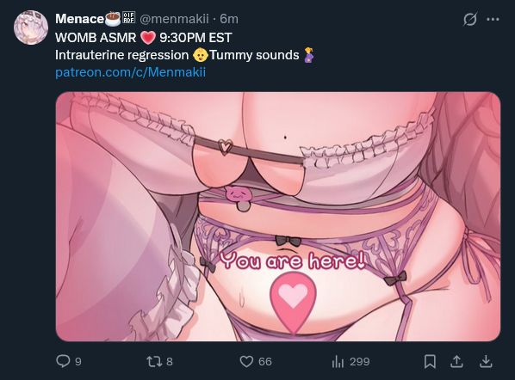The height and width of the screenshot is (380, 515).
Task: Click the reply speech bubble icon
Action: 63,361
